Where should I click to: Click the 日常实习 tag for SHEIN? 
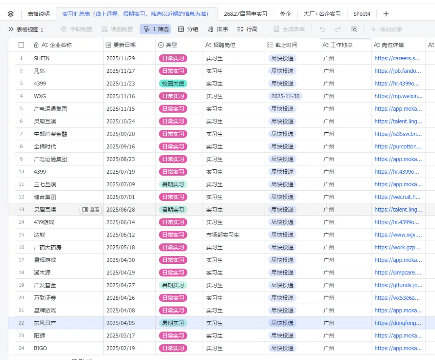[x=173, y=58]
